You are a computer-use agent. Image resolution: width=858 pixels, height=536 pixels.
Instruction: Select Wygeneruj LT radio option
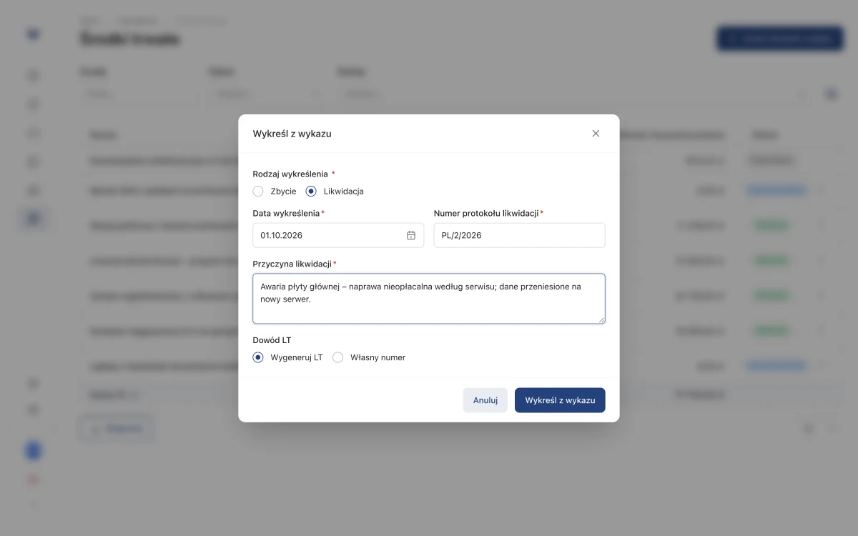pos(258,357)
